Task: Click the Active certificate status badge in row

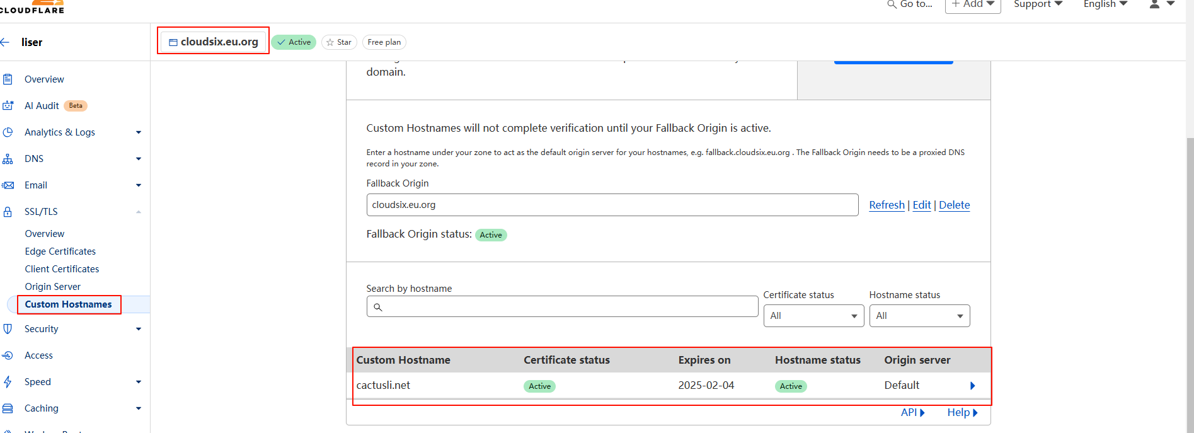Action: 539,386
